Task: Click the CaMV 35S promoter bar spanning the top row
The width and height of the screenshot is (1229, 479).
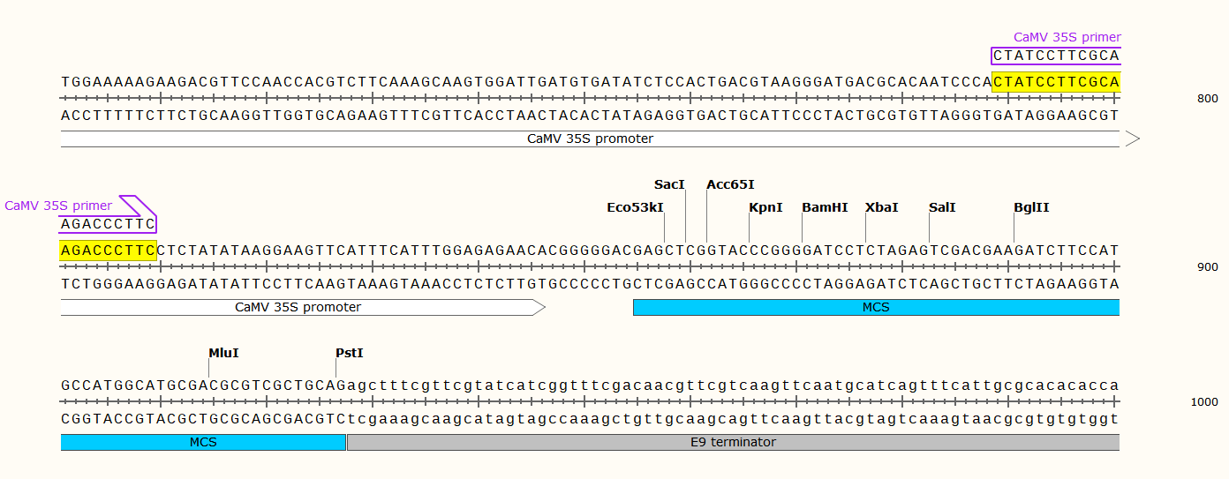Action: [x=590, y=138]
